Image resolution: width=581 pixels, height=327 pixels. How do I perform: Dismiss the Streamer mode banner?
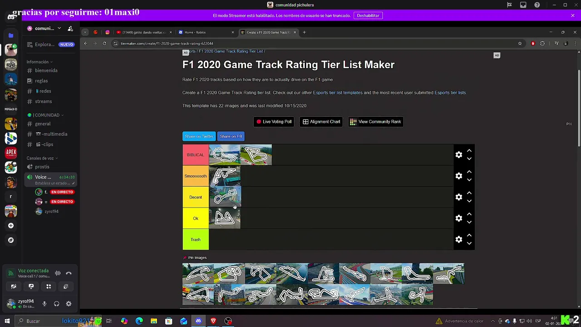[x=573, y=15]
